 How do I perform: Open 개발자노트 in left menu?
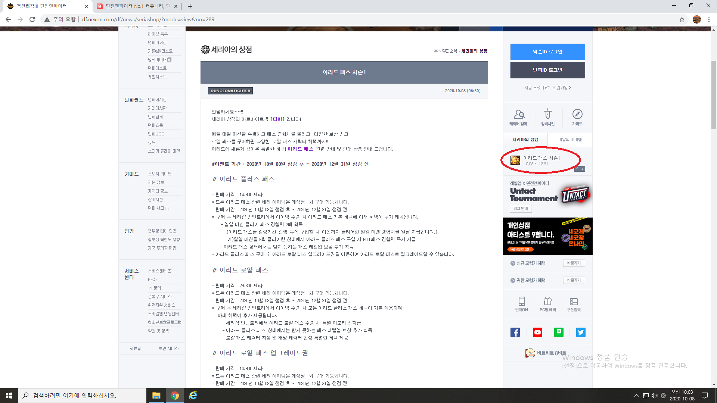[157, 77]
